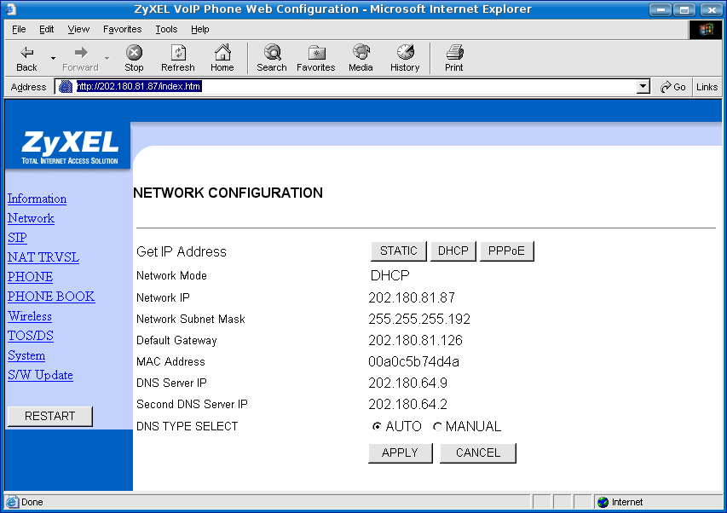The image size is (727, 513).
Task: Open the Back history dropdown arrow
Action: pos(53,59)
